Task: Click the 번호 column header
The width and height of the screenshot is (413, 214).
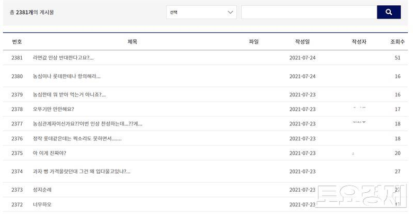Action: [17, 42]
